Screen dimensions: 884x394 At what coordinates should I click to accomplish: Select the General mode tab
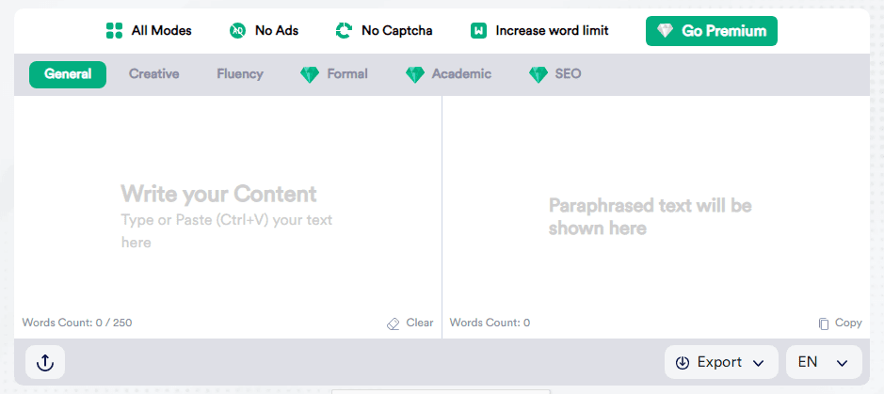(68, 74)
